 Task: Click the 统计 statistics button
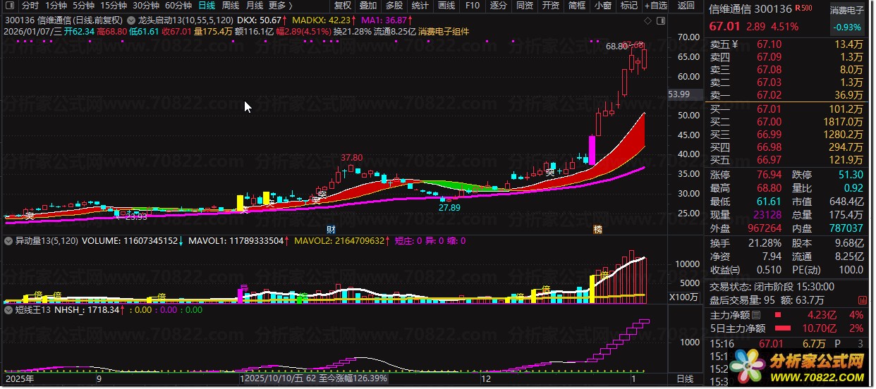coord(420,6)
